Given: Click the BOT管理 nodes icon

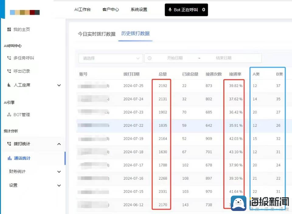Looking at the screenshot, I should click(x=9, y=115).
